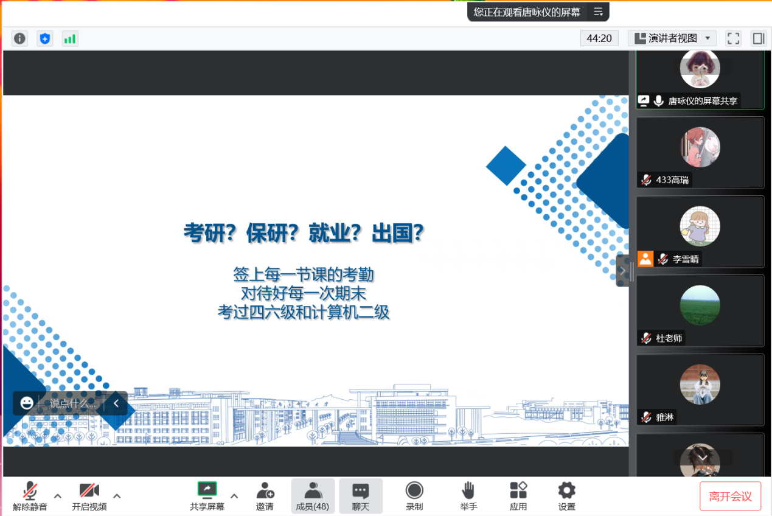Check the green network signal icon
The height and width of the screenshot is (516, 772).
70,38
